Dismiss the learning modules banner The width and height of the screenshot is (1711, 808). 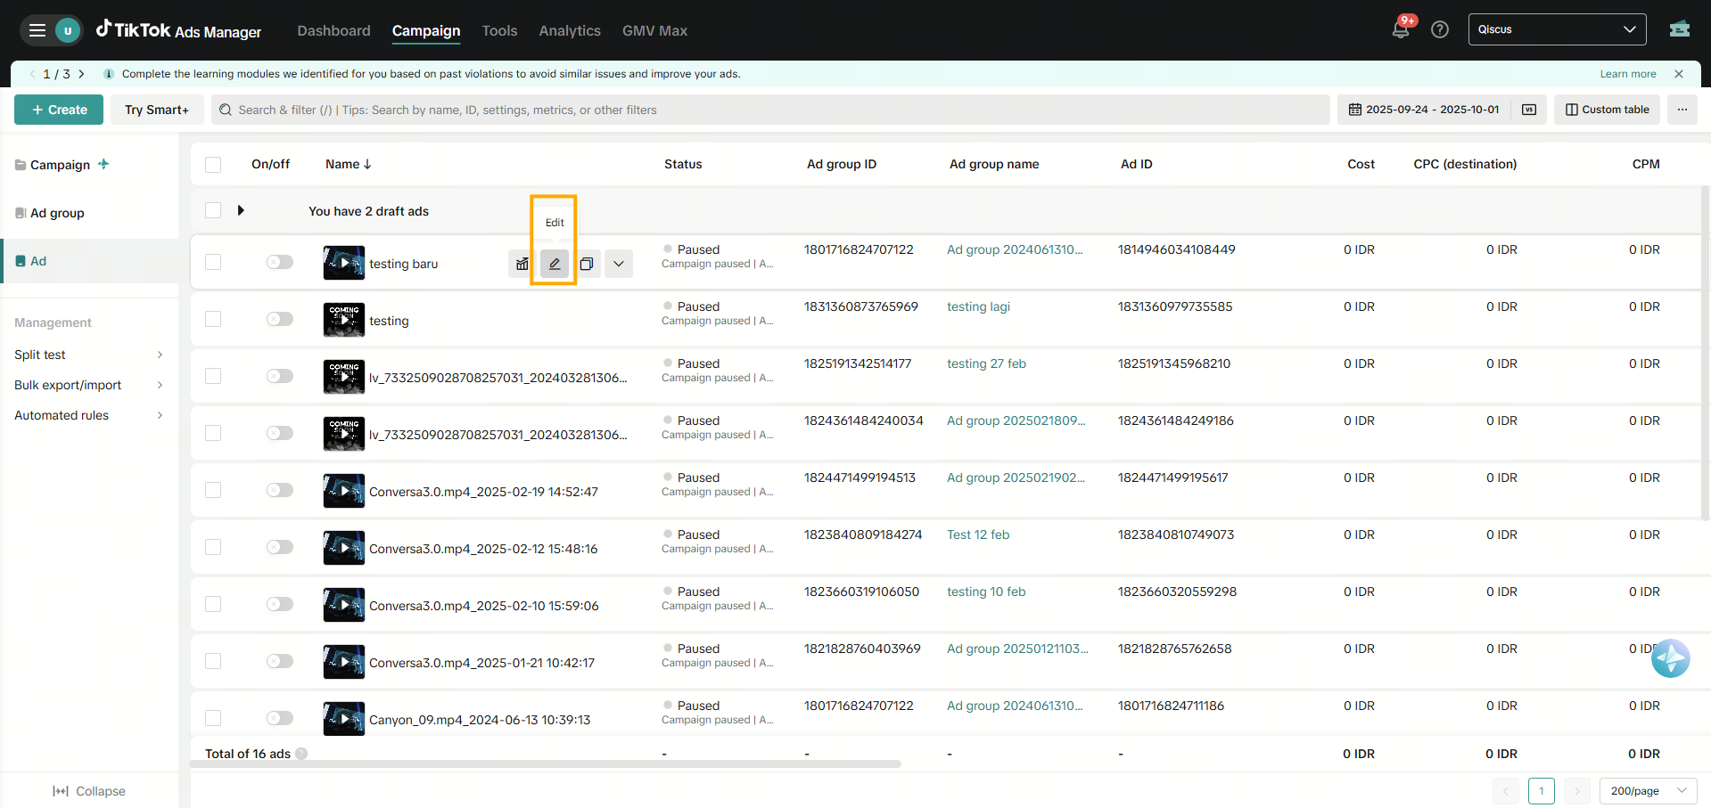pos(1679,74)
